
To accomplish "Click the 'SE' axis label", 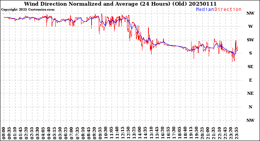I will click(x=250, y=67).
